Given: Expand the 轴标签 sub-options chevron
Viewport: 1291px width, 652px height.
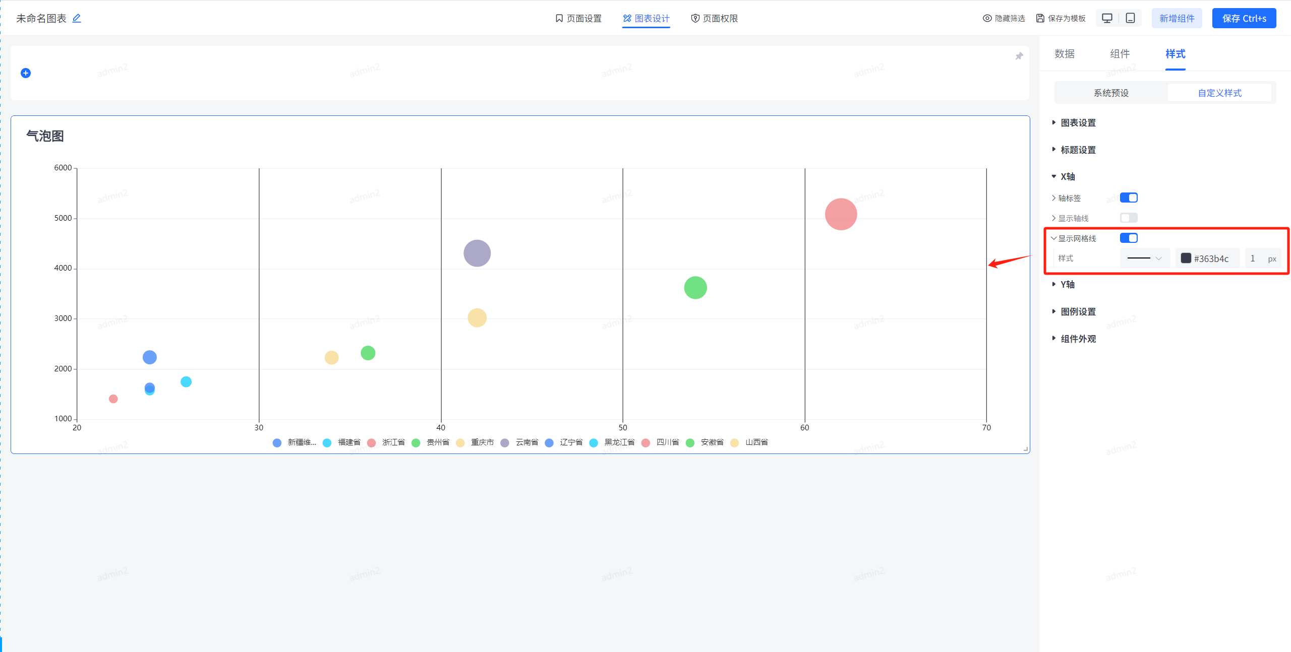Looking at the screenshot, I should point(1053,198).
